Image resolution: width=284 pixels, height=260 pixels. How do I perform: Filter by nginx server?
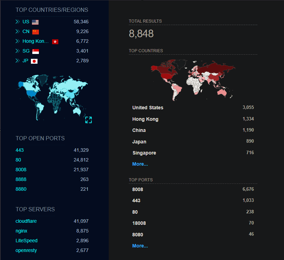pos(22,231)
